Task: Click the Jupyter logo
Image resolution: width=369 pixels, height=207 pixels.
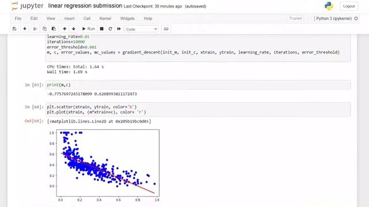Action: point(27,6)
